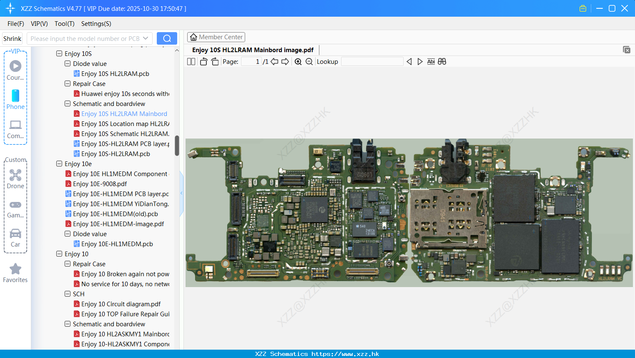This screenshot has height=358, width=635.
Task: Open Enjoy 10S-HL2LRAM PCB layer file
Action: pyautogui.click(x=121, y=144)
